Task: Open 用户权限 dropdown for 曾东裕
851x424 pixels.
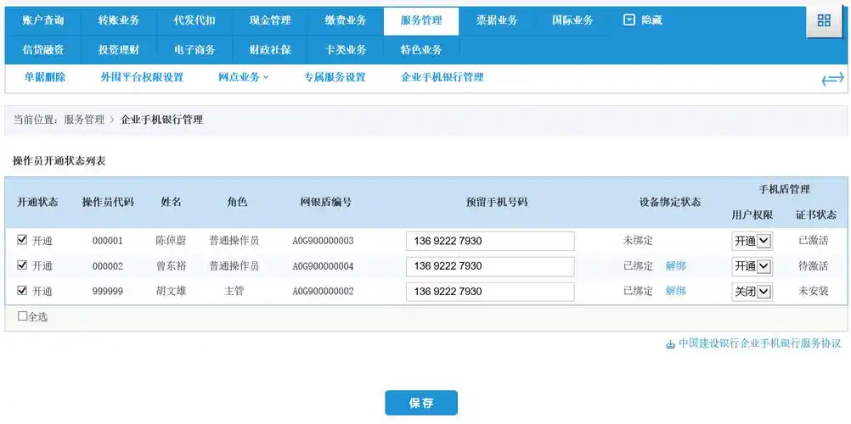Action: coord(752,266)
